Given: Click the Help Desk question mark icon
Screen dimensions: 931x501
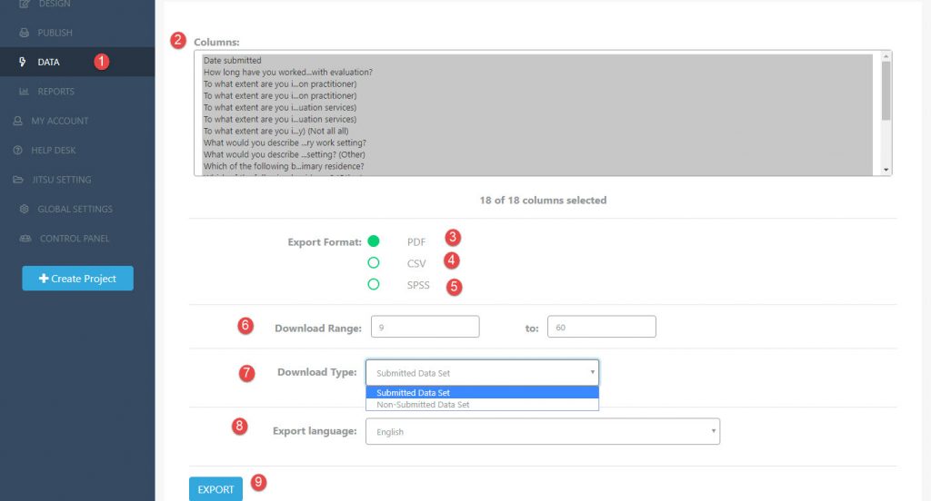Looking at the screenshot, I should point(18,150).
